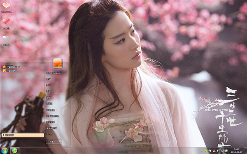The width and height of the screenshot is (247, 154).
Task: Click the volume speaker tray icon
Action: (x=218, y=151)
